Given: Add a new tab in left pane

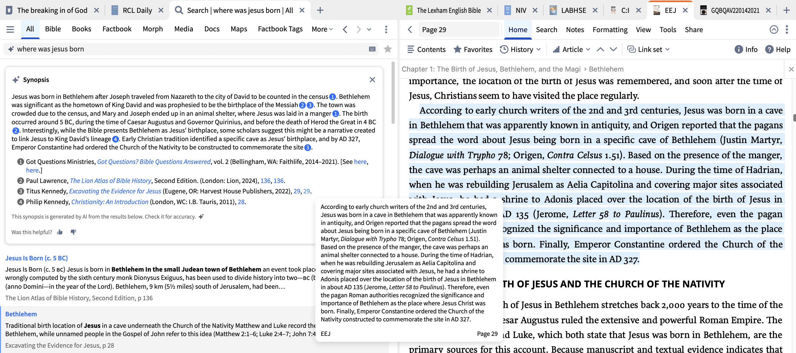Looking at the screenshot, I should (320, 10).
